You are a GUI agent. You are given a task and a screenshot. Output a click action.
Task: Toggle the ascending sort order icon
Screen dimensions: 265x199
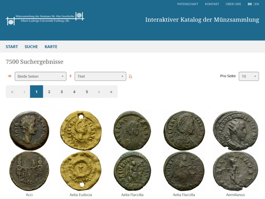pyautogui.click(x=130, y=76)
